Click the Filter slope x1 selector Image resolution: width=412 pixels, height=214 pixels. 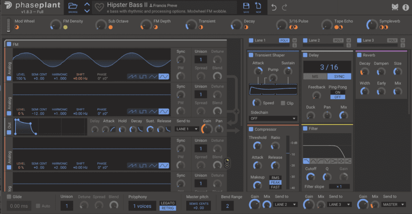click(339, 187)
